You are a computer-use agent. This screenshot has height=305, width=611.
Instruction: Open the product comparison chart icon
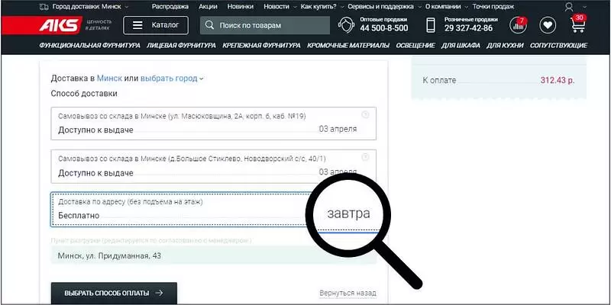519,25
